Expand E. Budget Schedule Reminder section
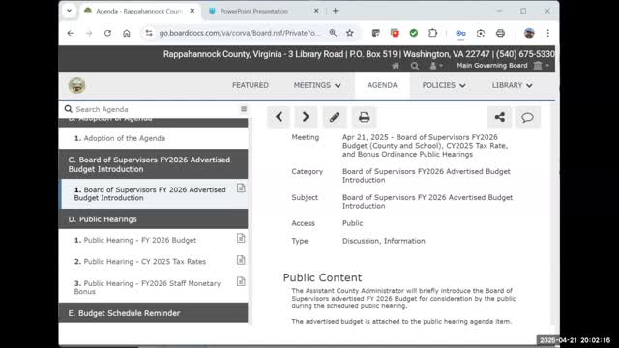The height and width of the screenshot is (348, 619). pyautogui.click(x=153, y=313)
